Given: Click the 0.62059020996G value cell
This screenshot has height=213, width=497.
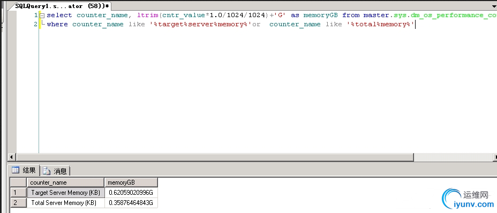Looking at the screenshot, I should click(131, 193).
